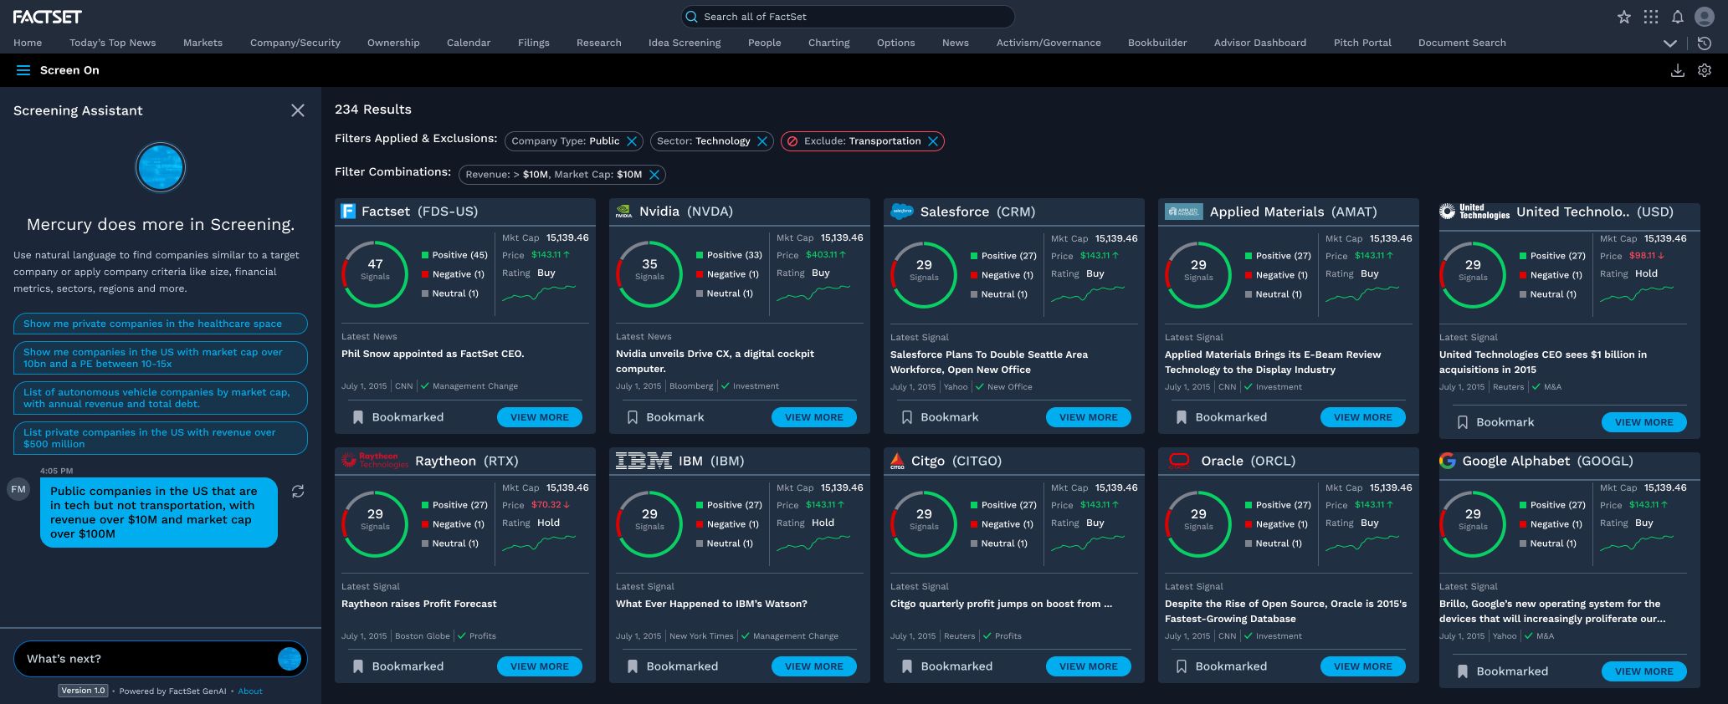Click the Oracle company logo
Screen dimensions: 1728x704
[x=1179, y=461]
